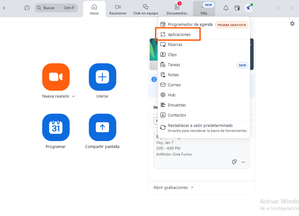Open settings gear icon

coord(292,24)
